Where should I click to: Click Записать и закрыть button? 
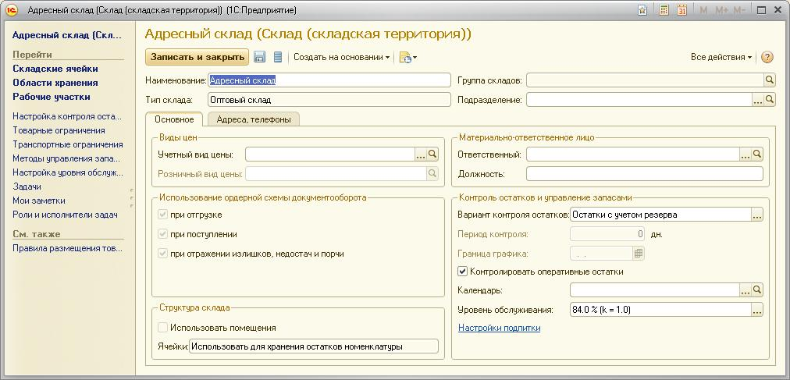197,57
